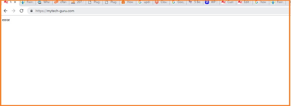Open the cPanel tab
The width and height of the screenshot is (291, 106).
pos(61,2)
